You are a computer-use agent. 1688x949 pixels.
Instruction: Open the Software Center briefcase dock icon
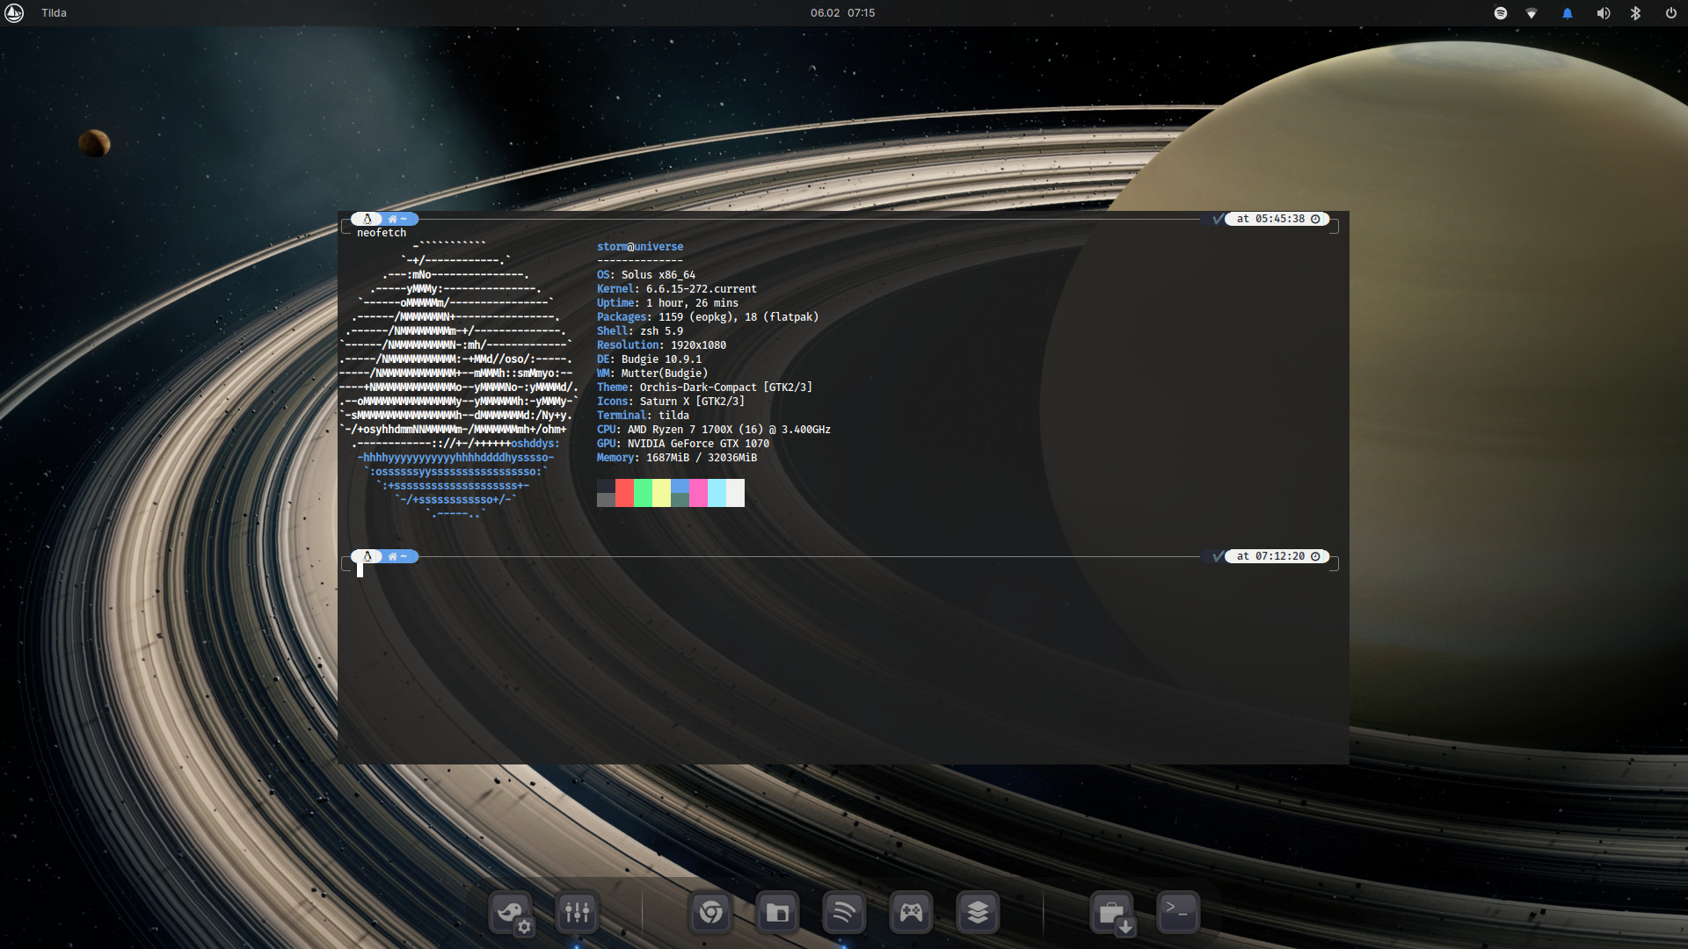1112,913
